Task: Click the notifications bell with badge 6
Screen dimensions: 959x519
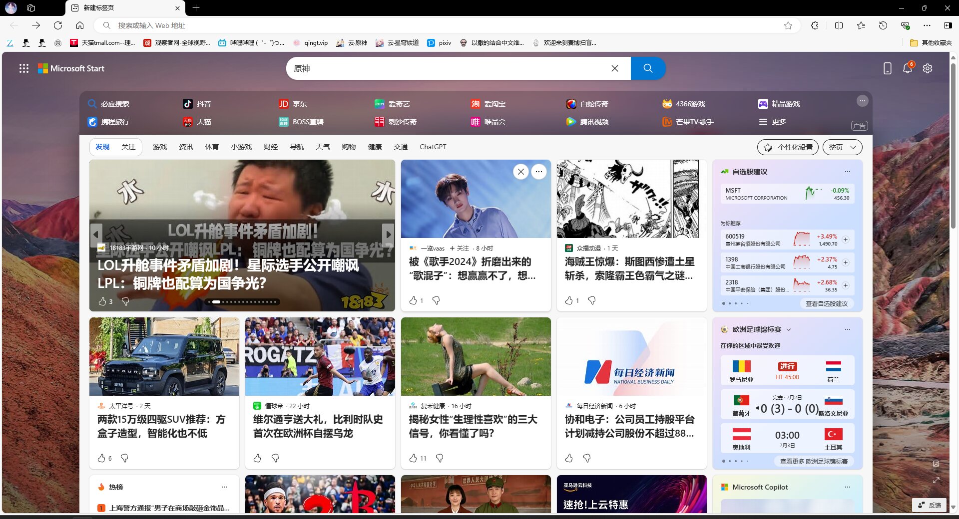Action: click(x=908, y=68)
